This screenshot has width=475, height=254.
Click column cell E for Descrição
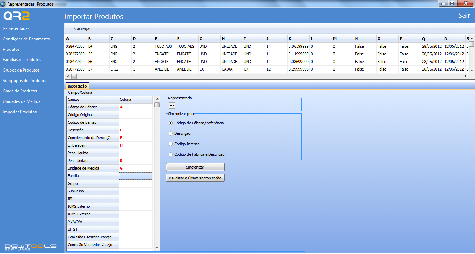136,130
